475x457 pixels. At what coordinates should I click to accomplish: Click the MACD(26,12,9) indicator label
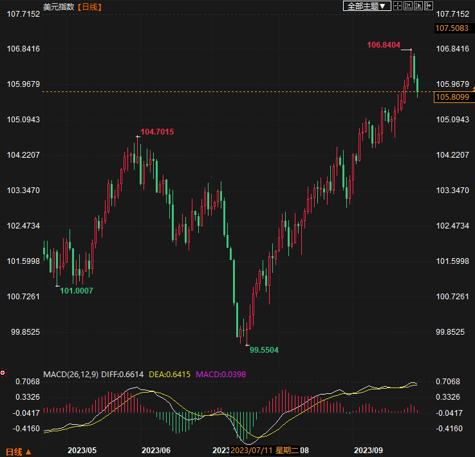coord(70,374)
